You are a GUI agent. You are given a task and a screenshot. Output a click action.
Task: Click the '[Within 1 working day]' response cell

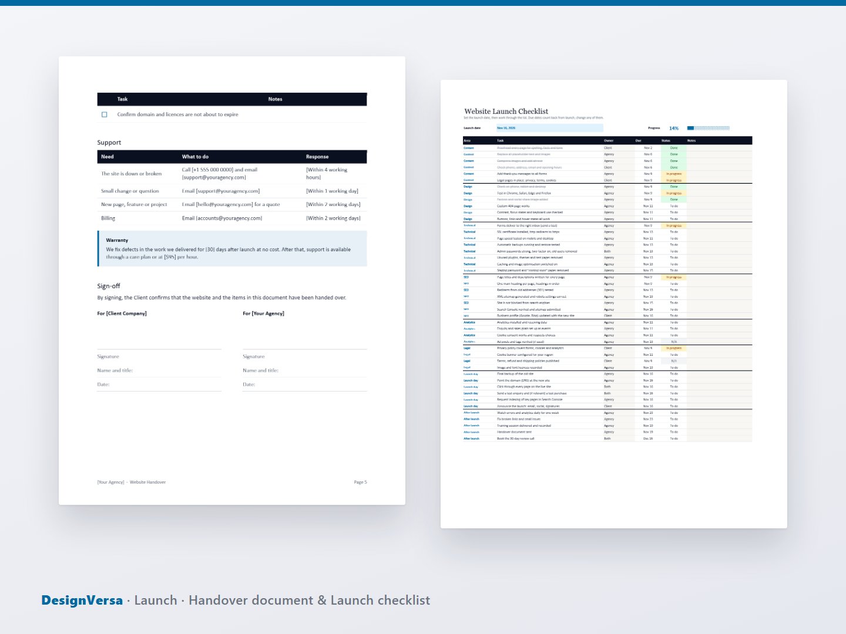pyautogui.click(x=332, y=191)
